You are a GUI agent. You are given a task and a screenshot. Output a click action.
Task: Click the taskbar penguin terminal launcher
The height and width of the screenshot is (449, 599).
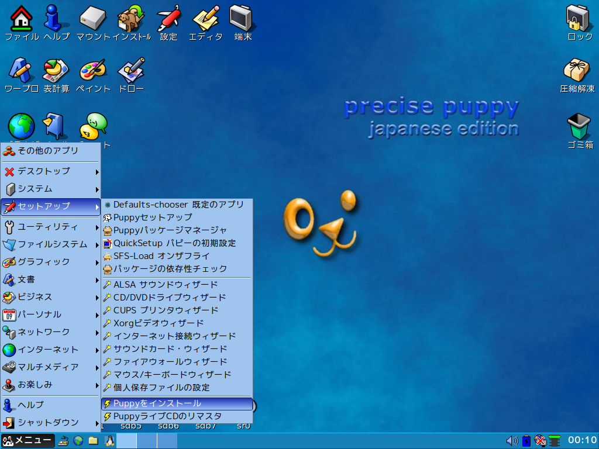[109, 441]
